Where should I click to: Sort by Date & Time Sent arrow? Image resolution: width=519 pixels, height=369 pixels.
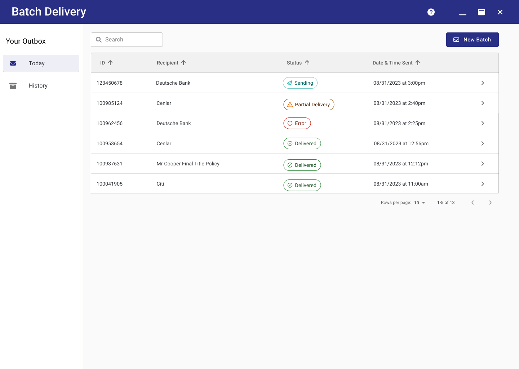click(418, 63)
